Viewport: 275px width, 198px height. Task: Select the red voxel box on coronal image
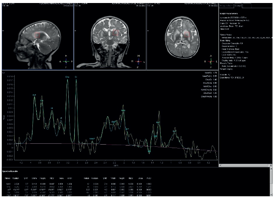tap(116, 33)
